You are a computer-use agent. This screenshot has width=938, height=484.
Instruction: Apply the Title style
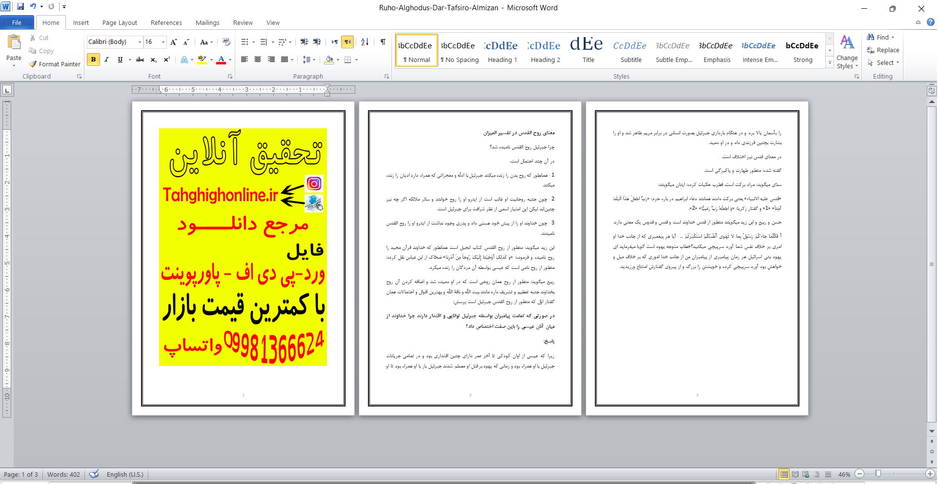[x=588, y=51]
